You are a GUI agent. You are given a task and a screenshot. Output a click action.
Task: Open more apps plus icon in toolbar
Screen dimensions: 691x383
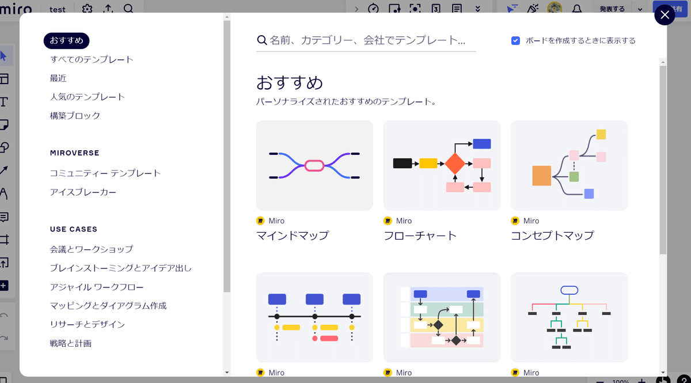click(4, 286)
